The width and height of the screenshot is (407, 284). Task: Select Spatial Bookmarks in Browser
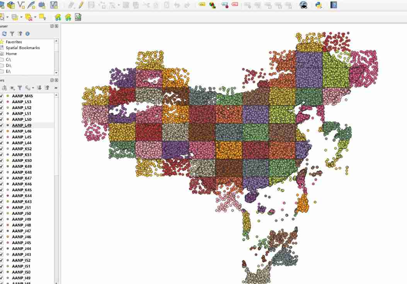(23, 48)
